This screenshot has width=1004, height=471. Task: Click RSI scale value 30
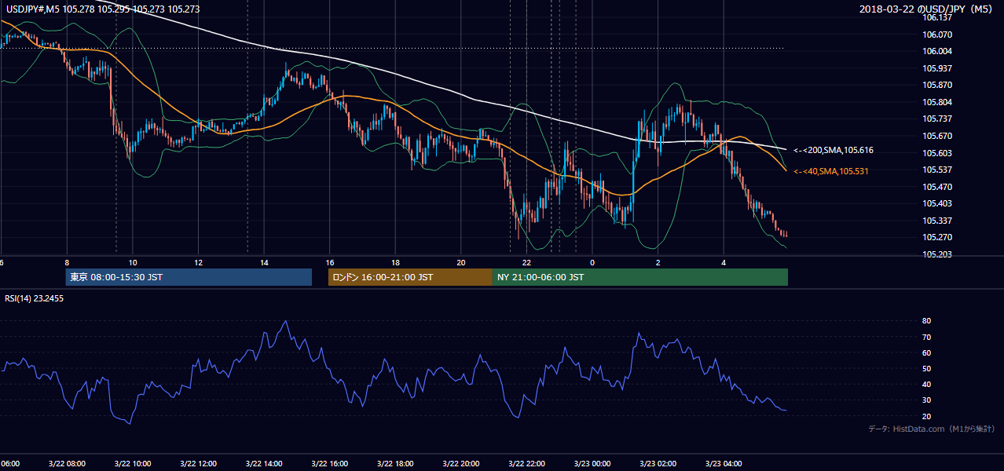tap(926, 400)
